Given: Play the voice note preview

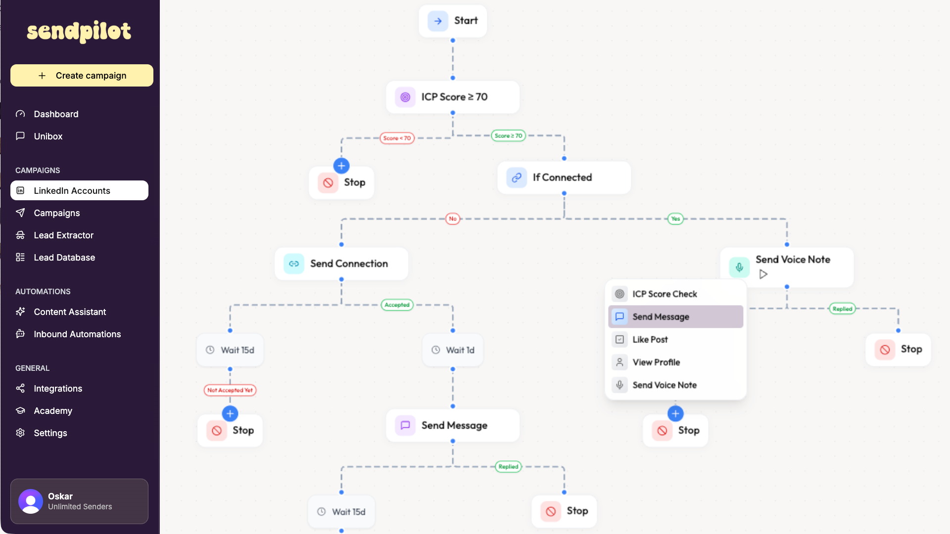Looking at the screenshot, I should point(762,274).
